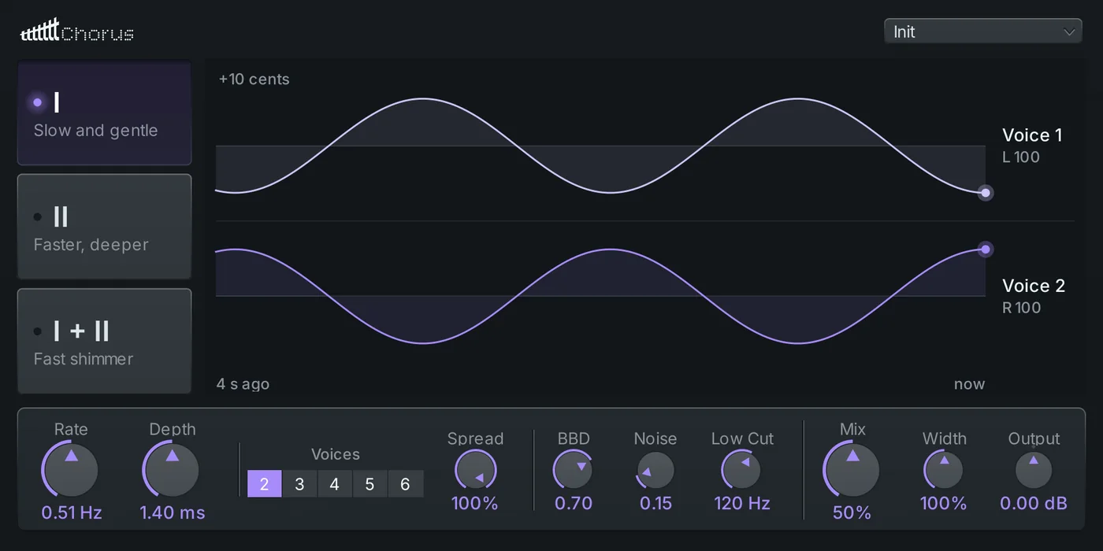Select mode I Slow and gentle
The height and width of the screenshot is (551, 1103).
tap(105, 114)
